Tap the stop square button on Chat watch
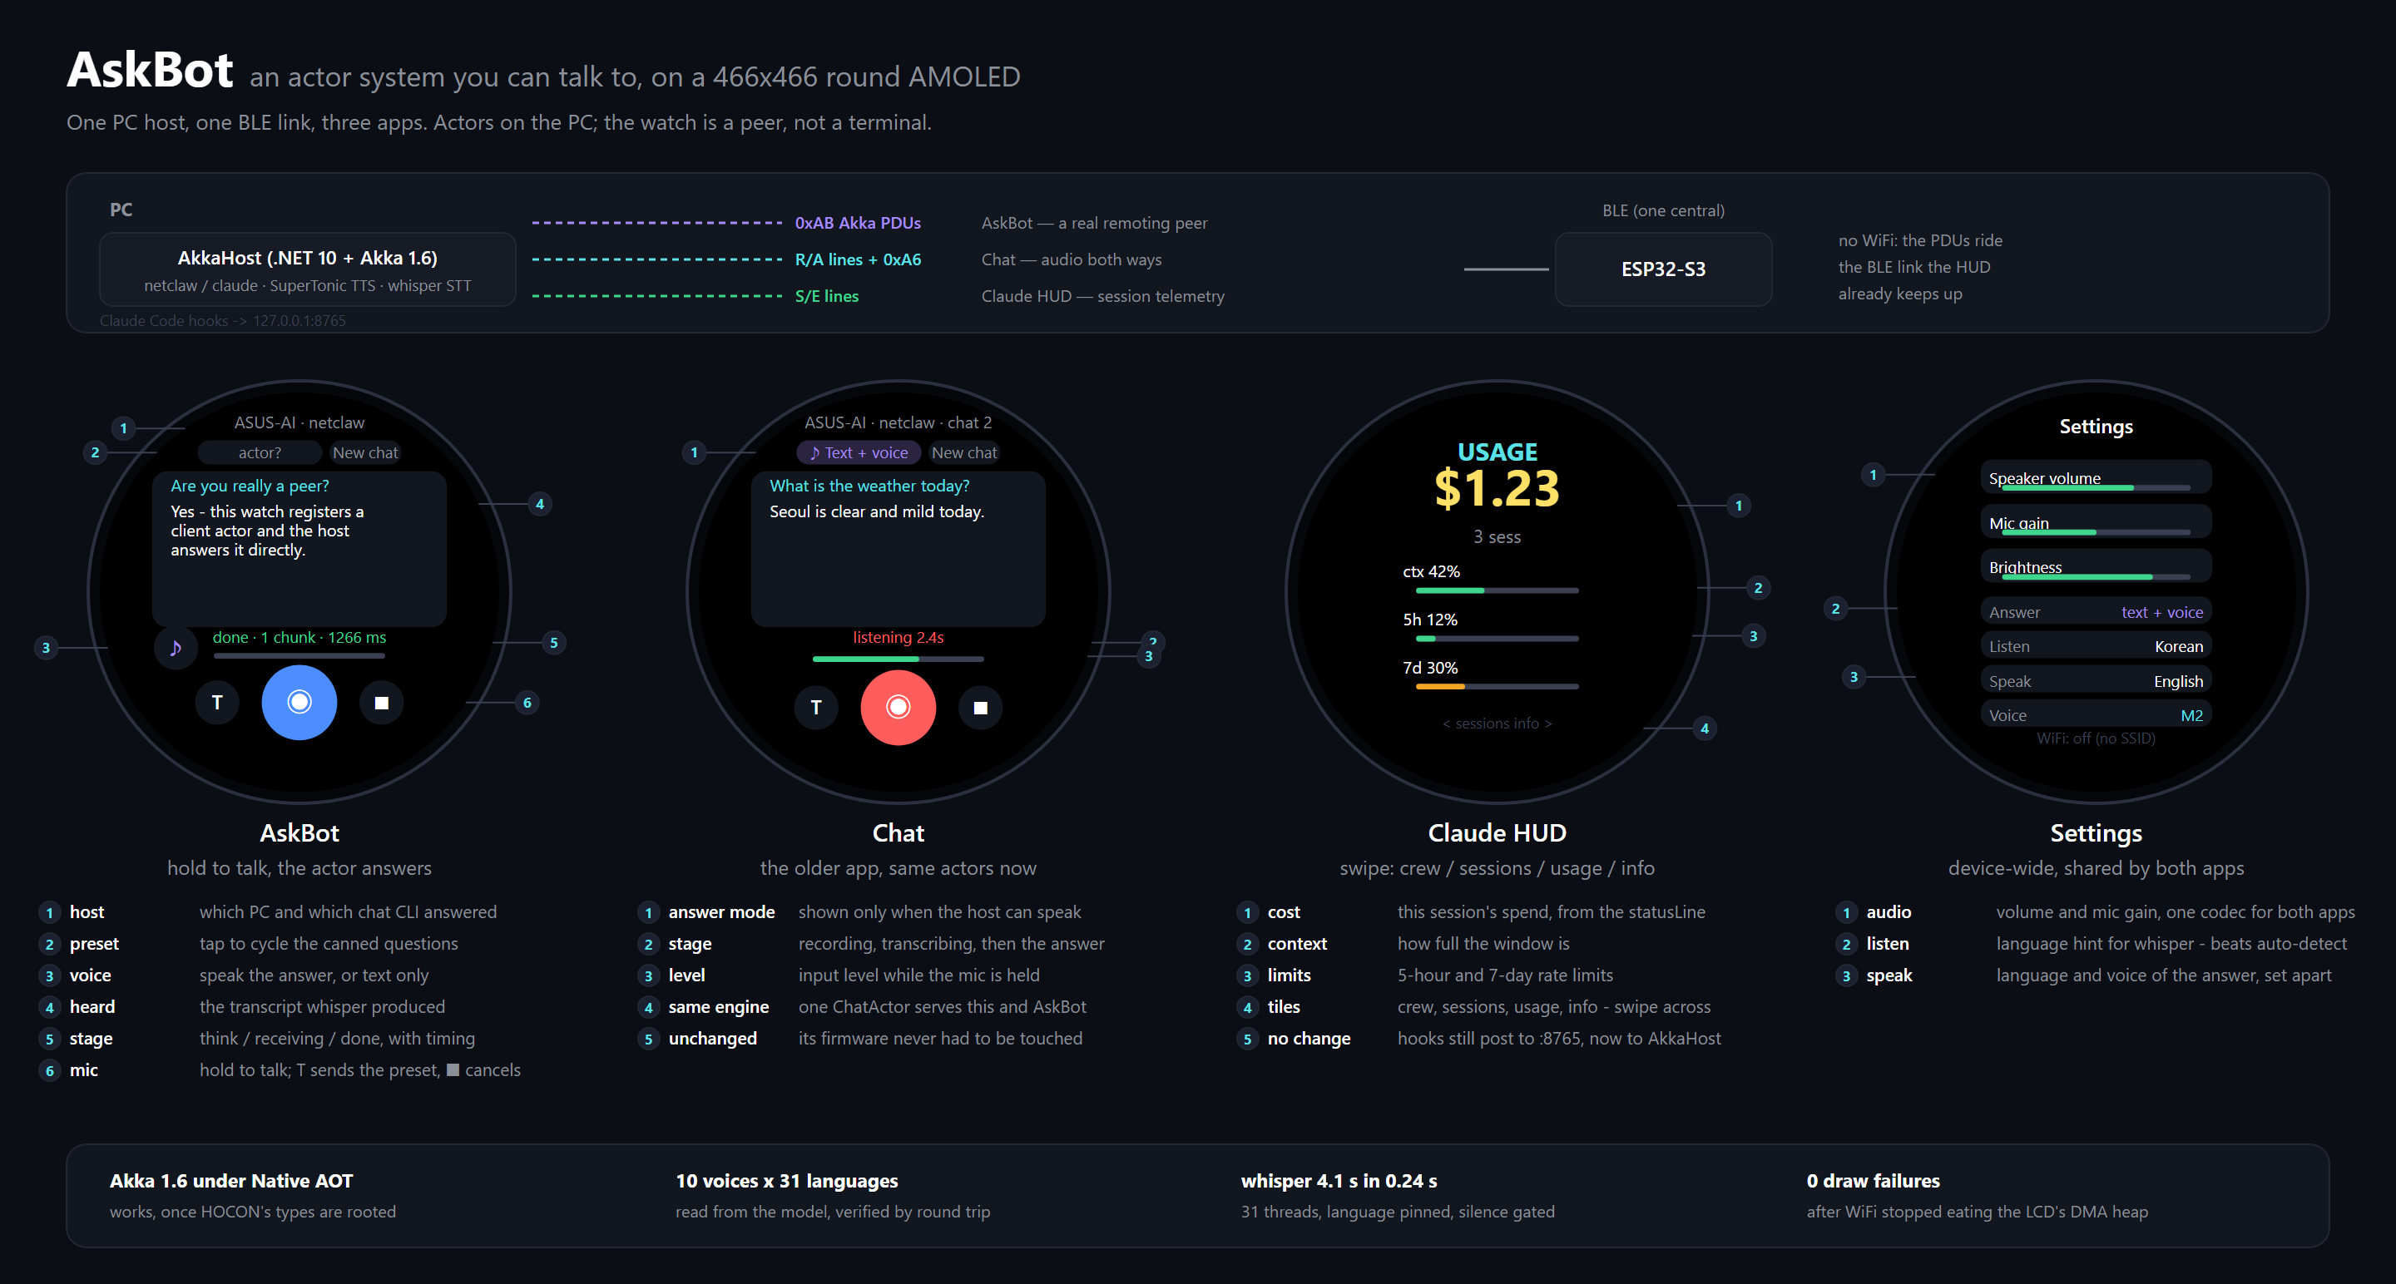The width and height of the screenshot is (2396, 1284). click(980, 708)
